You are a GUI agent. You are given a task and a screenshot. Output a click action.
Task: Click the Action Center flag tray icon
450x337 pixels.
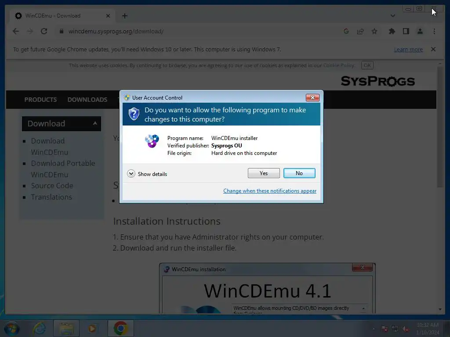pyautogui.click(x=385, y=329)
